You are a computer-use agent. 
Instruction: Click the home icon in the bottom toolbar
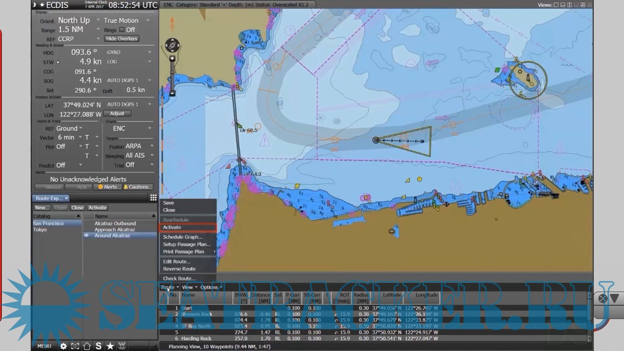(x=87, y=346)
